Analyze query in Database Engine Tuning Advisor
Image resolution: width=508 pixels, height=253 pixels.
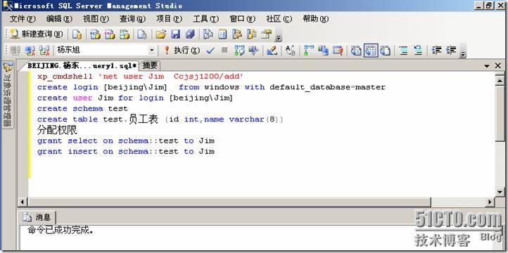tap(253, 50)
